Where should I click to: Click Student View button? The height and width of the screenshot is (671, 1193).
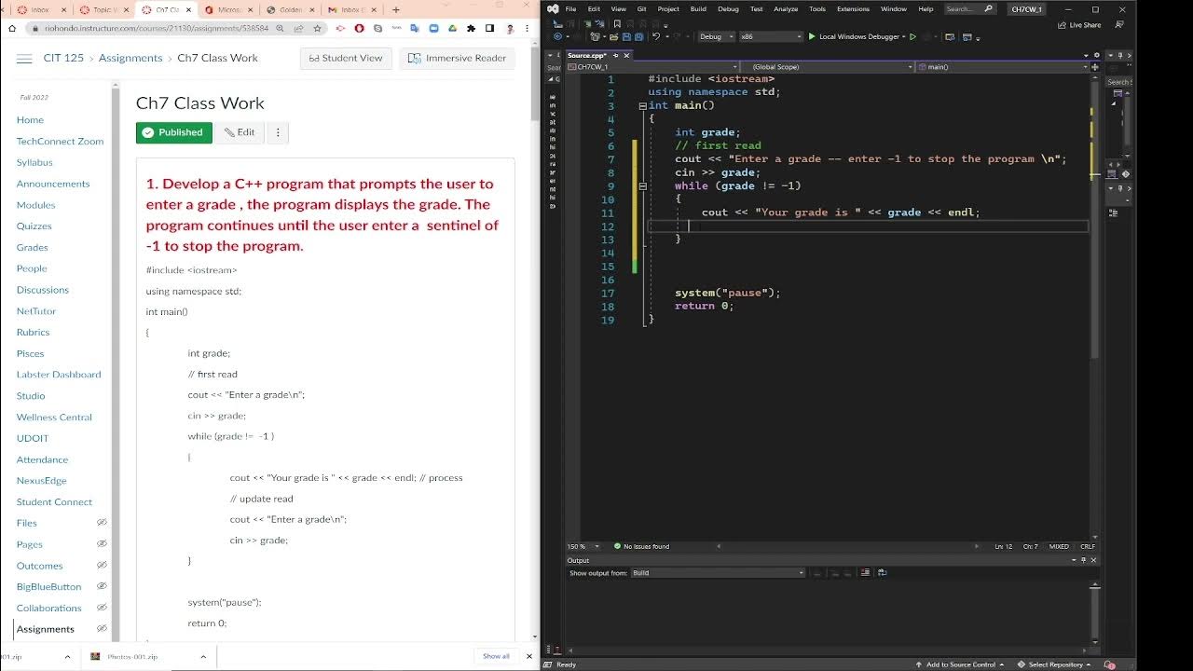tap(346, 58)
